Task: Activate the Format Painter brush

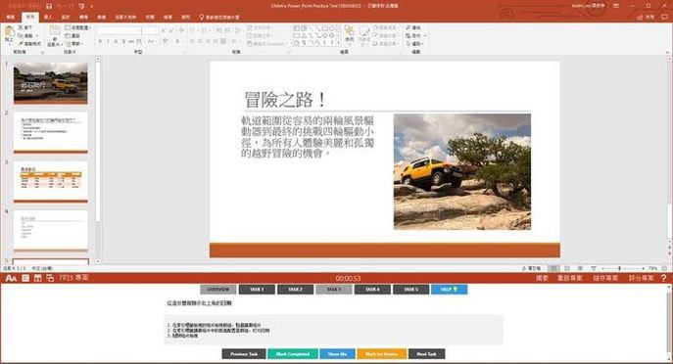Action: pos(29,44)
